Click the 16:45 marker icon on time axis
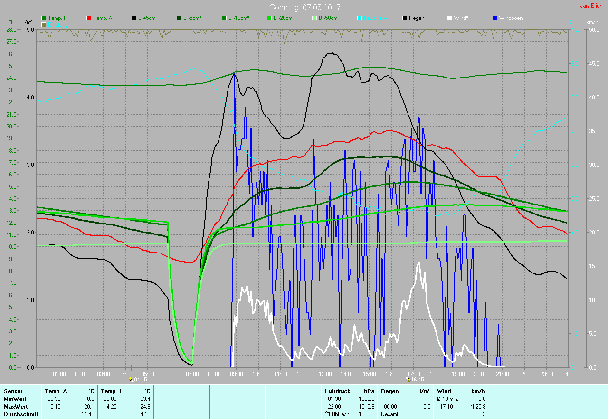608x419 pixels. (x=408, y=380)
